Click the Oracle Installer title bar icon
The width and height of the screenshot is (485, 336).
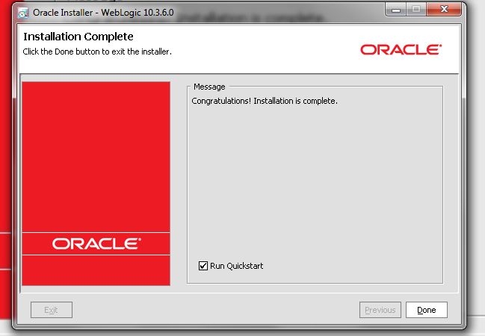pos(23,13)
